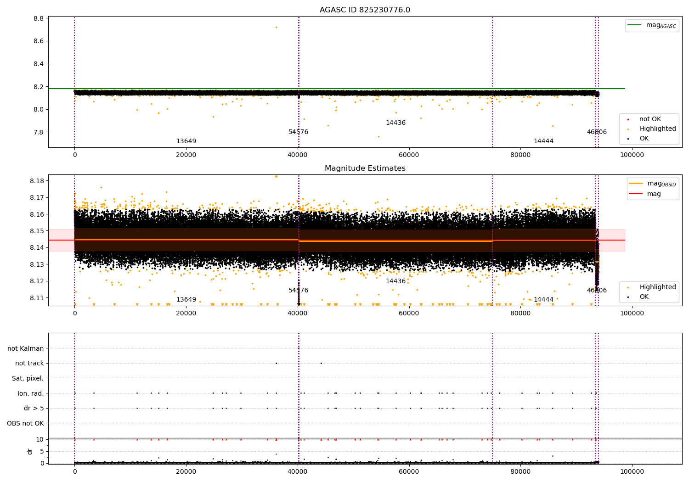Image resolution: width=689 pixels, height=482 pixels.
Task: Click the 8.15 tick on middle panel
Action: click(37, 231)
